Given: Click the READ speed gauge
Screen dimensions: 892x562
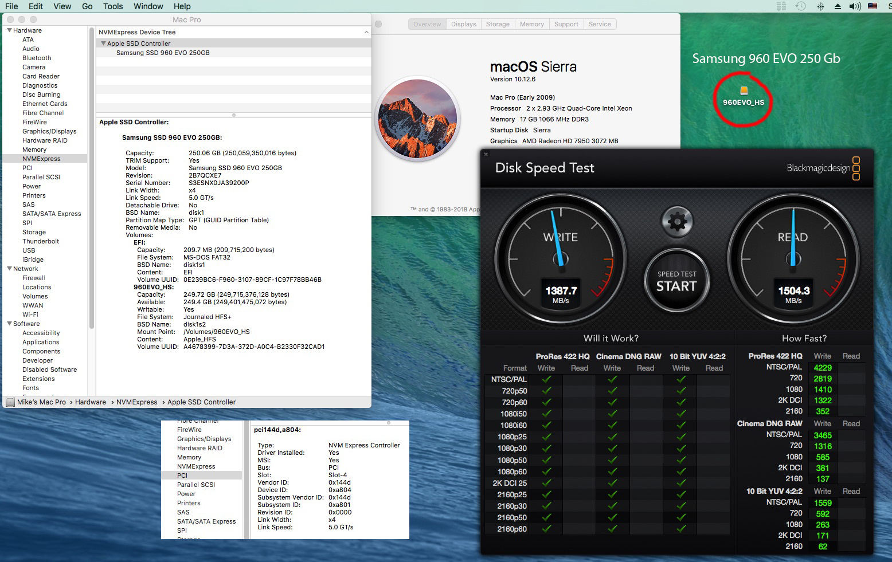Looking at the screenshot, I should (793, 259).
